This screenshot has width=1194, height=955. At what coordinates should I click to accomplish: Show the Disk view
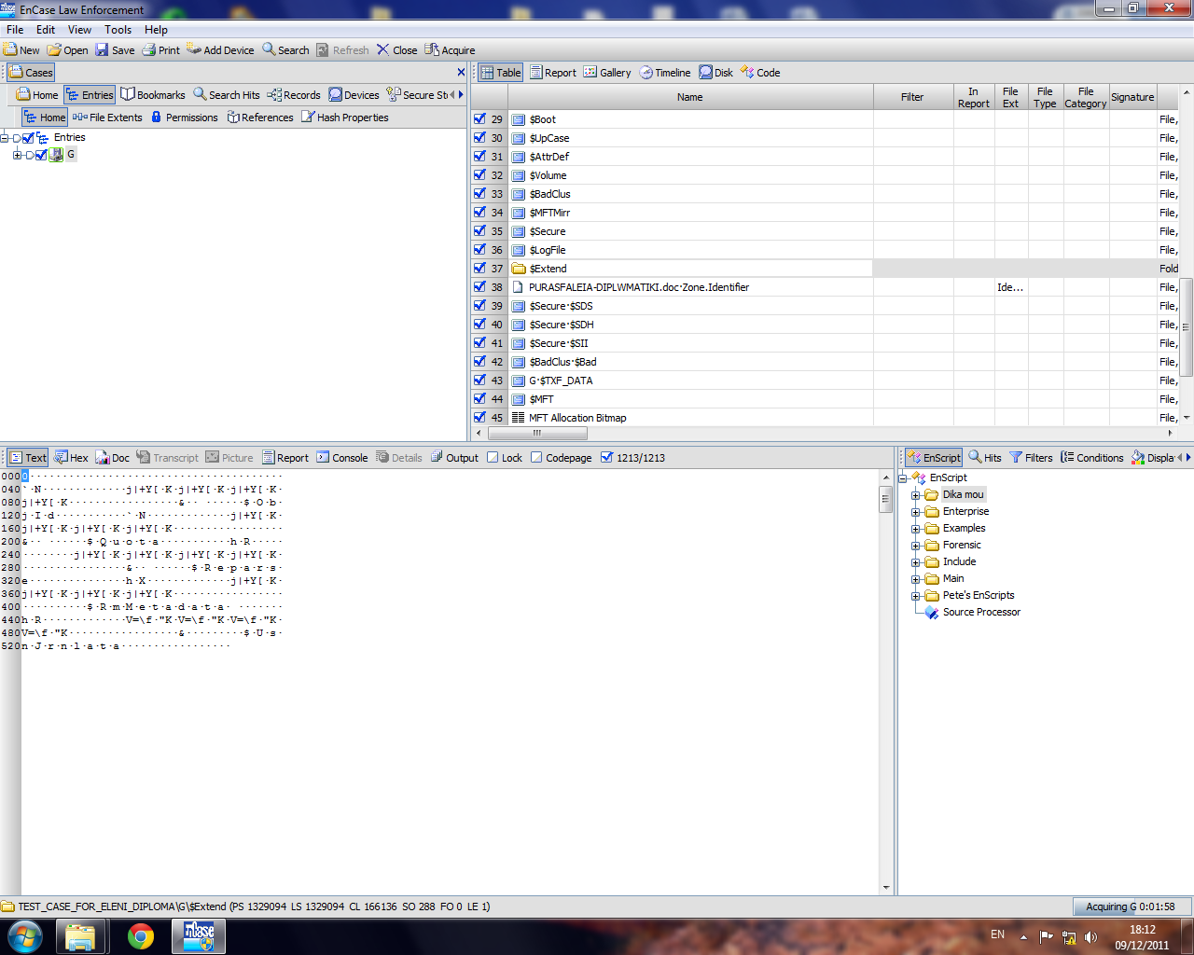(x=716, y=73)
